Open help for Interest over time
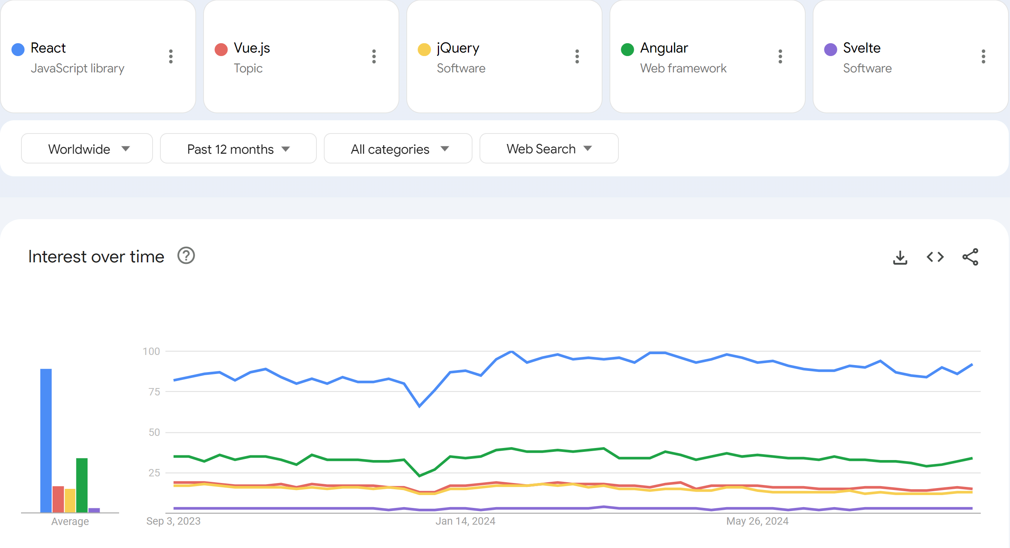Image resolution: width=1010 pixels, height=548 pixels. [x=186, y=256]
